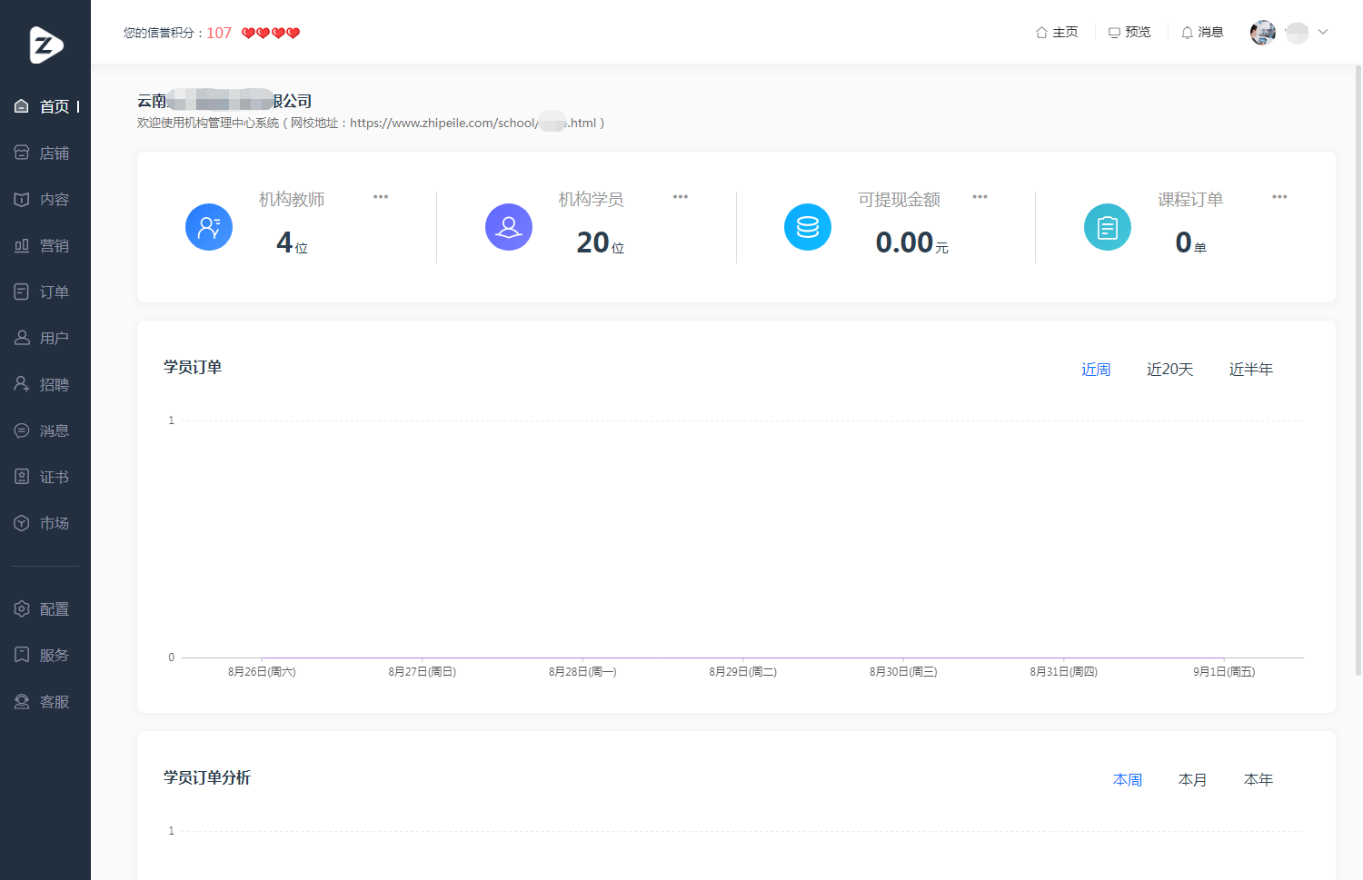Click the 预览 preview link
The image size is (1363, 880).
click(1129, 32)
